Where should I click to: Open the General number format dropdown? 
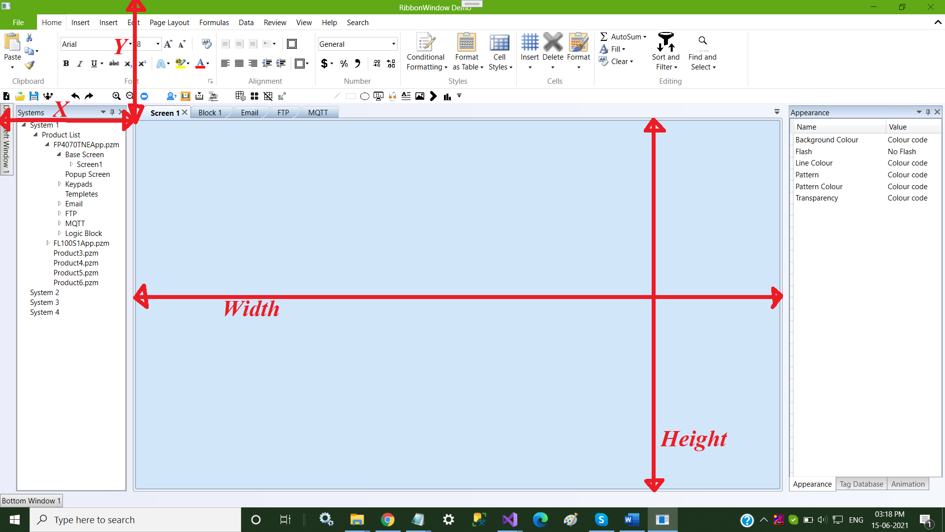click(x=393, y=44)
